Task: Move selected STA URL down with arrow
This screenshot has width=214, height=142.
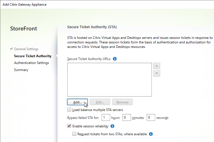Action: (157, 74)
